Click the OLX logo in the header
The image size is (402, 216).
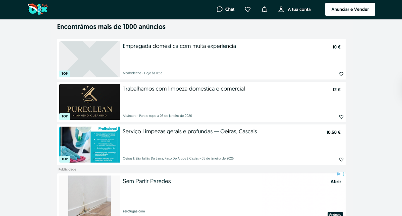[x=37, y=9]
